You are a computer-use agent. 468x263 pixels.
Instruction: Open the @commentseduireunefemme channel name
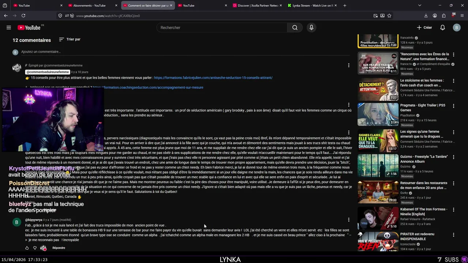click(48, 72)
